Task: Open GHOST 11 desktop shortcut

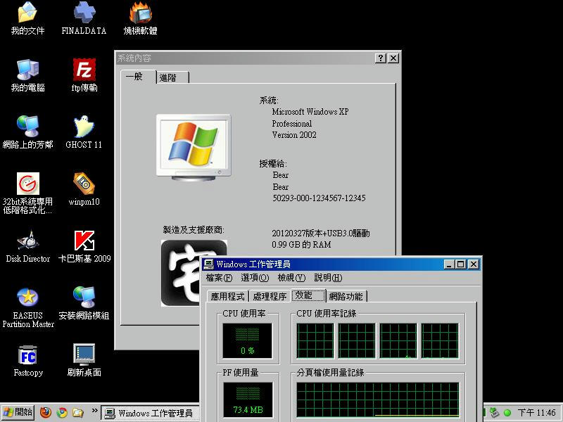Action: (84, 127)
